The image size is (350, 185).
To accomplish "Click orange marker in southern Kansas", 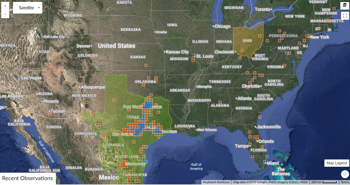I will 146,65.
